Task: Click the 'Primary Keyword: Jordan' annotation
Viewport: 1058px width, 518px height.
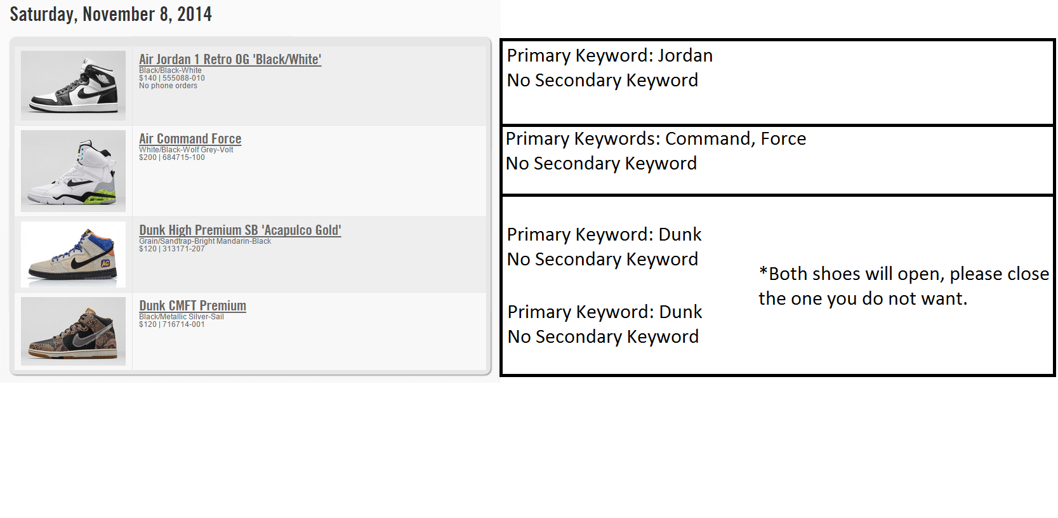Action: [x=609, y=56]
